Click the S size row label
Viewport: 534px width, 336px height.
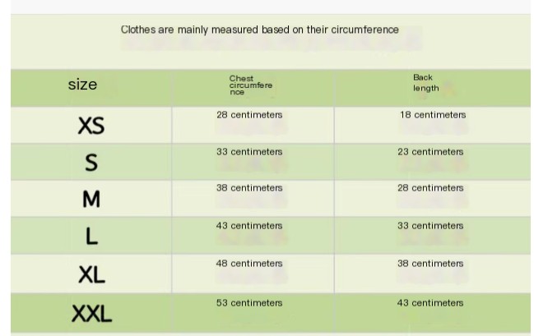tap(91, 162)
